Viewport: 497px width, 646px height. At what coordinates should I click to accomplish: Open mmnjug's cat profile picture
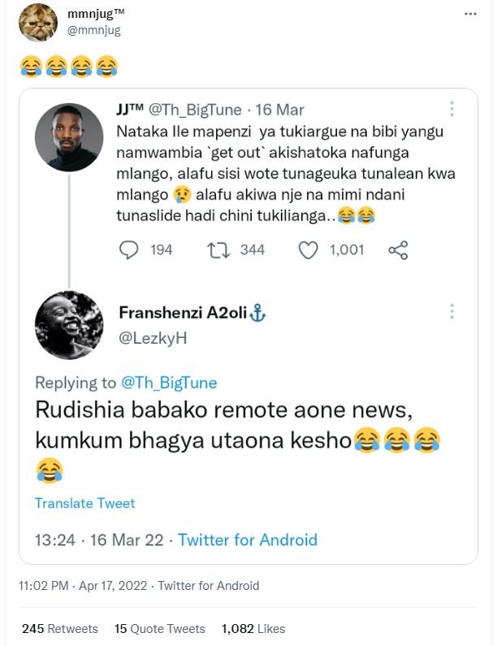[x=38, y=23]
